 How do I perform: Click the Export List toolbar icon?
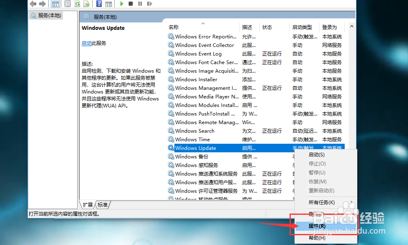tap(87, 4)
